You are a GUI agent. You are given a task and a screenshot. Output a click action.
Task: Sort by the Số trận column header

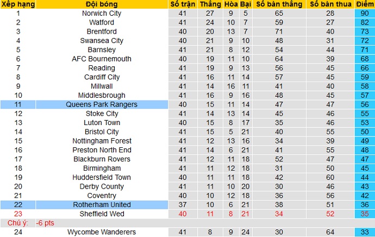(x=183, y=4)
